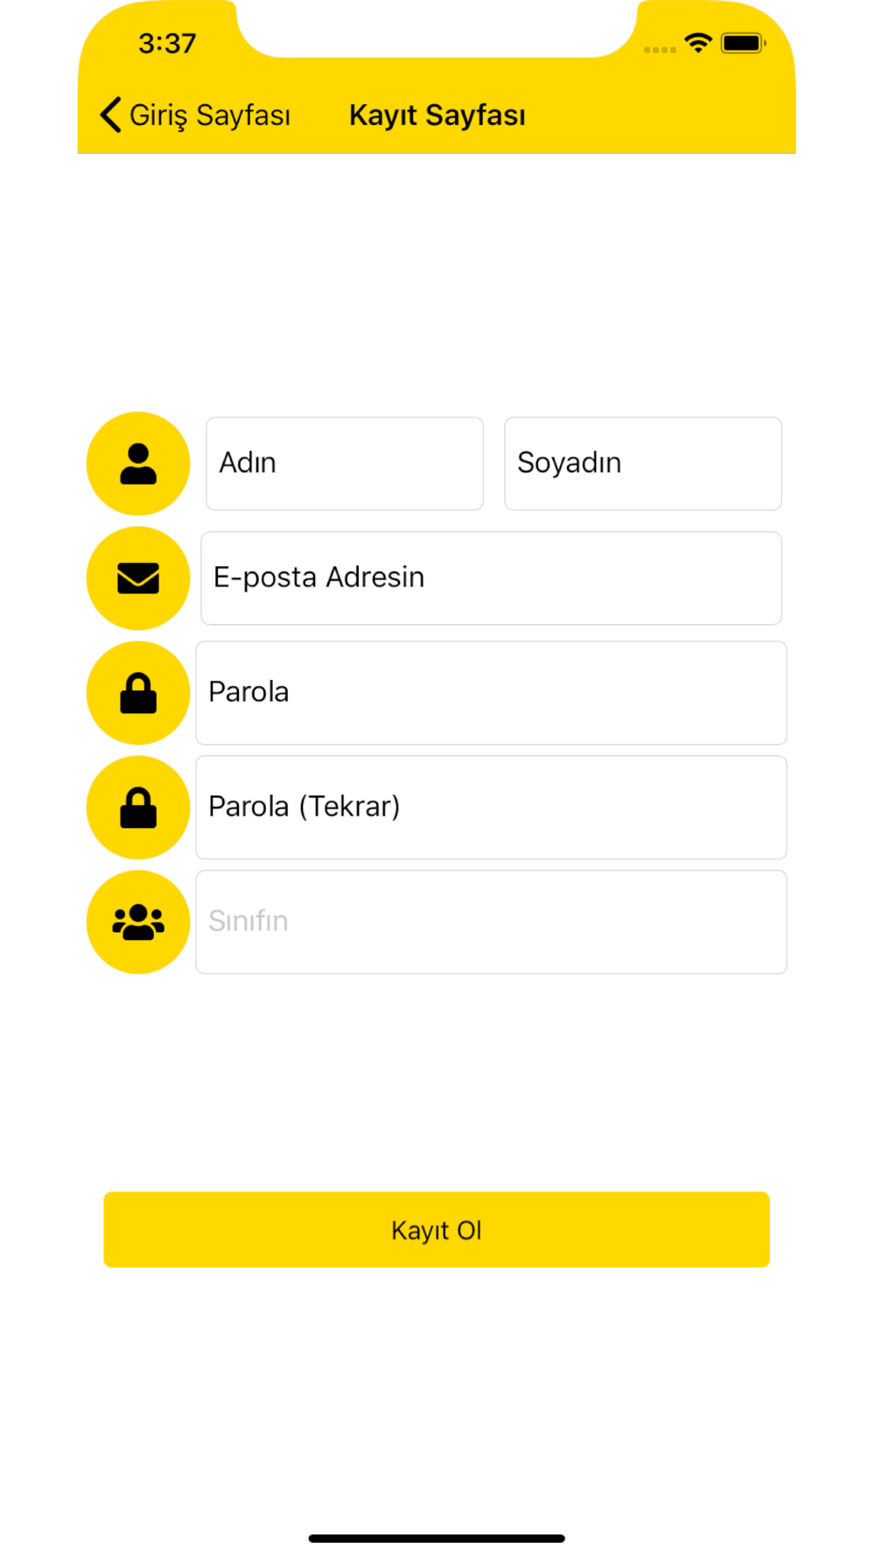Open the Sınıfın class selector
Viewport: 875px width, 1556px height.
[x=492, y=922]
